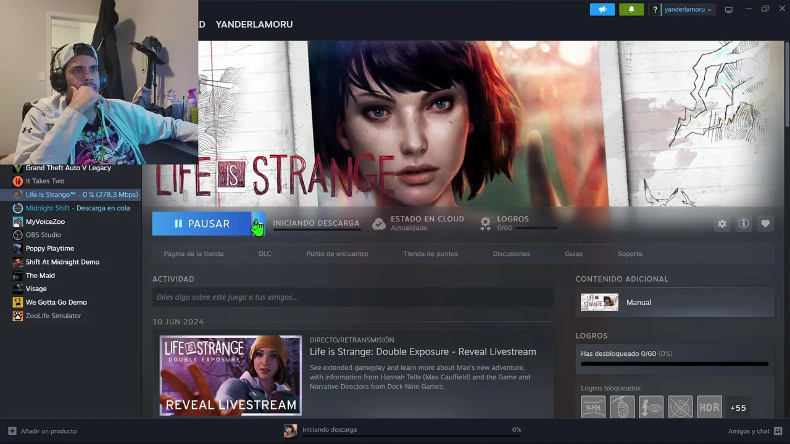Click the friends chat grid icon

(x=778, y=431)
